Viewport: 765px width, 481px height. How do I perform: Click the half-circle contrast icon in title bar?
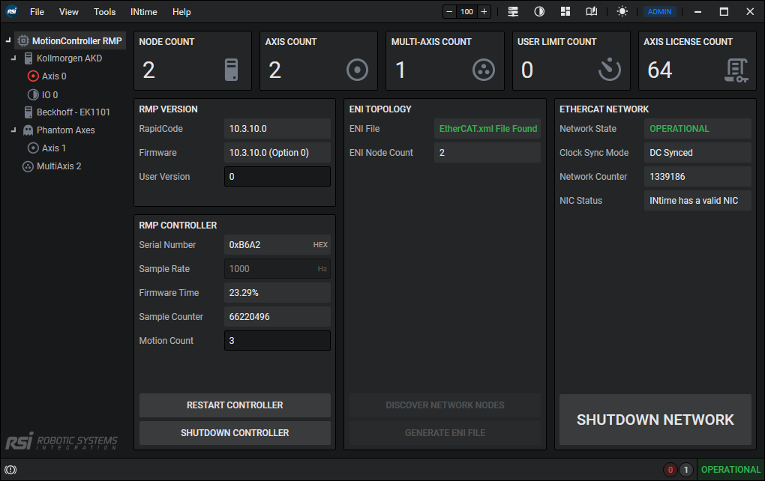(539, 11)
